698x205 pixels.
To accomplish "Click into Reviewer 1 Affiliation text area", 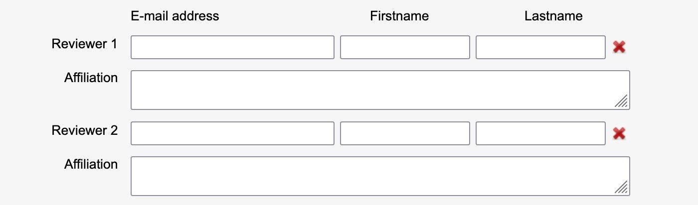I will pos(369,90).
